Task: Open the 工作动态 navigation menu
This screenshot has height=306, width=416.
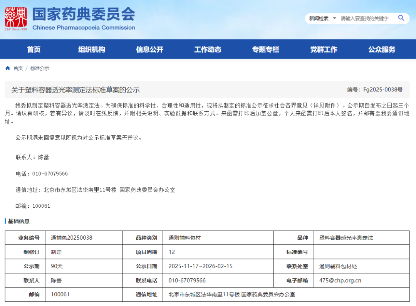Action: 208,49
